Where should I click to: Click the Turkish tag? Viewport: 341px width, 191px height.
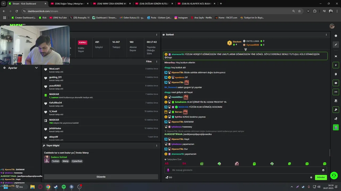coord(55,161)
